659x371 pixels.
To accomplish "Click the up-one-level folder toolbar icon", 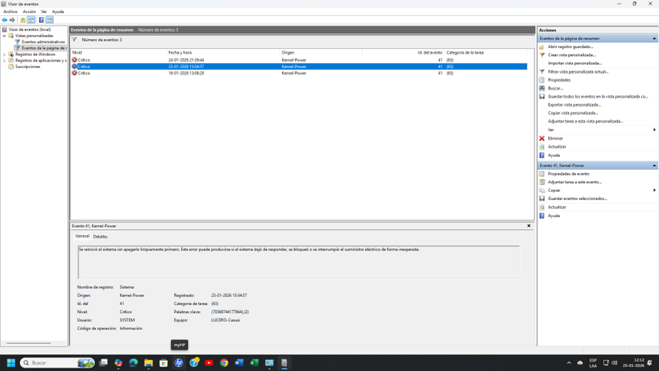I will pos(23,20).
